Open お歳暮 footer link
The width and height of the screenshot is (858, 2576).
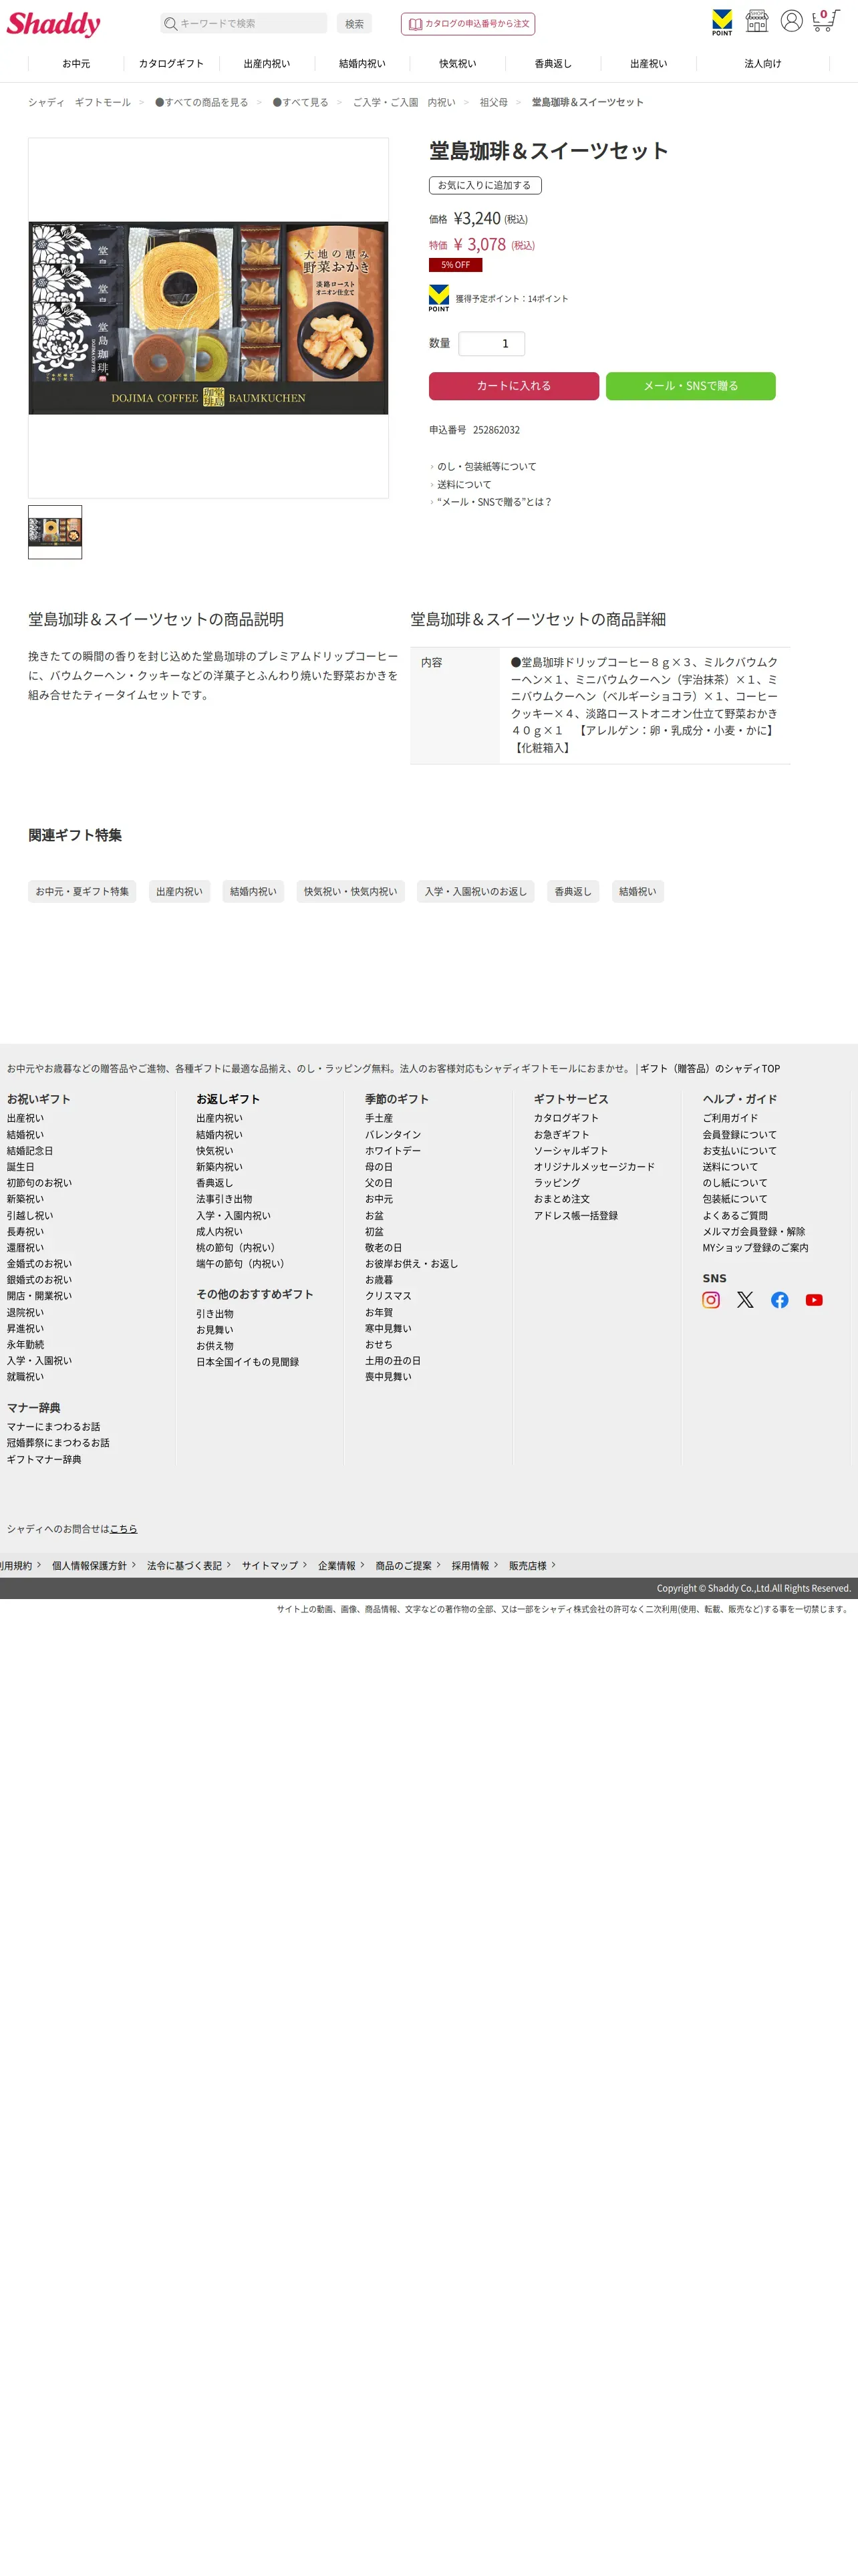coord(379,1280)
